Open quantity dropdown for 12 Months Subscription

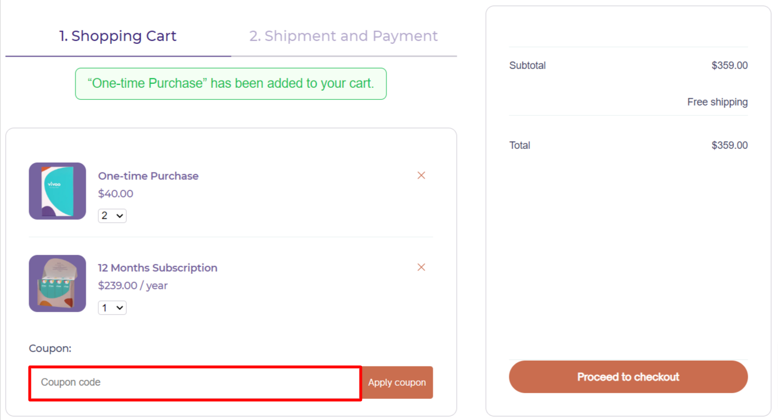(x=113, y=308)
